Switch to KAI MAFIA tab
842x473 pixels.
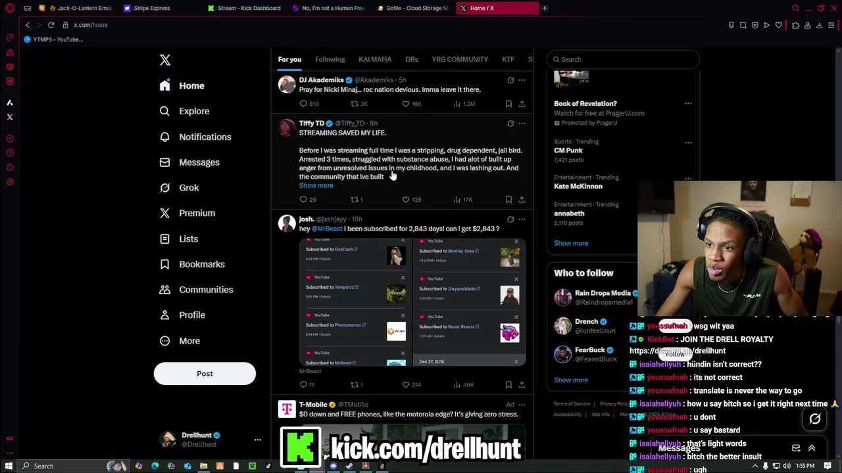click(375, 59)
